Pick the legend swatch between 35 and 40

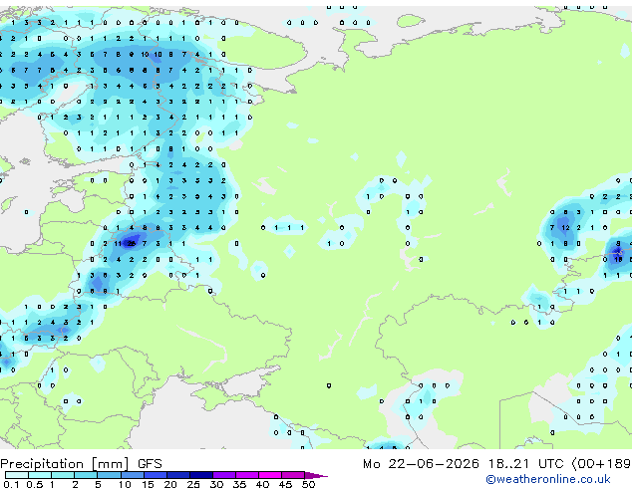click(247, 475)
